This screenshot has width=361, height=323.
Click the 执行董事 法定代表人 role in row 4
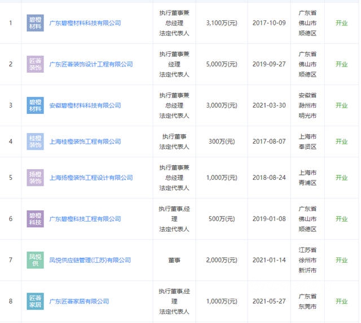click(174, 141)
